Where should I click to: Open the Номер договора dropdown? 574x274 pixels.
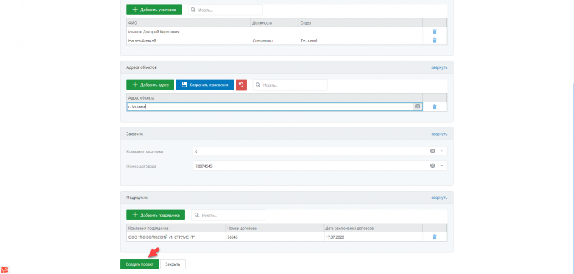(442, 166)
